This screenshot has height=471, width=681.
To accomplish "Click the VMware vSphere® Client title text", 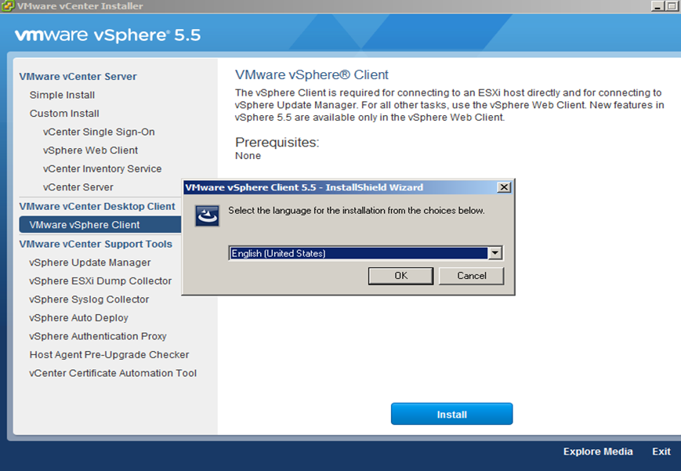I will click(311, 74).
